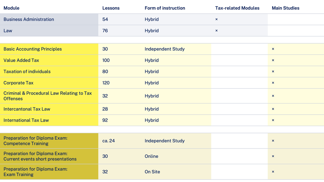The height and width of the screenshot is (182, 324).
Task: Click the Online form of instruction cell
Action: (x=152, y=156)
